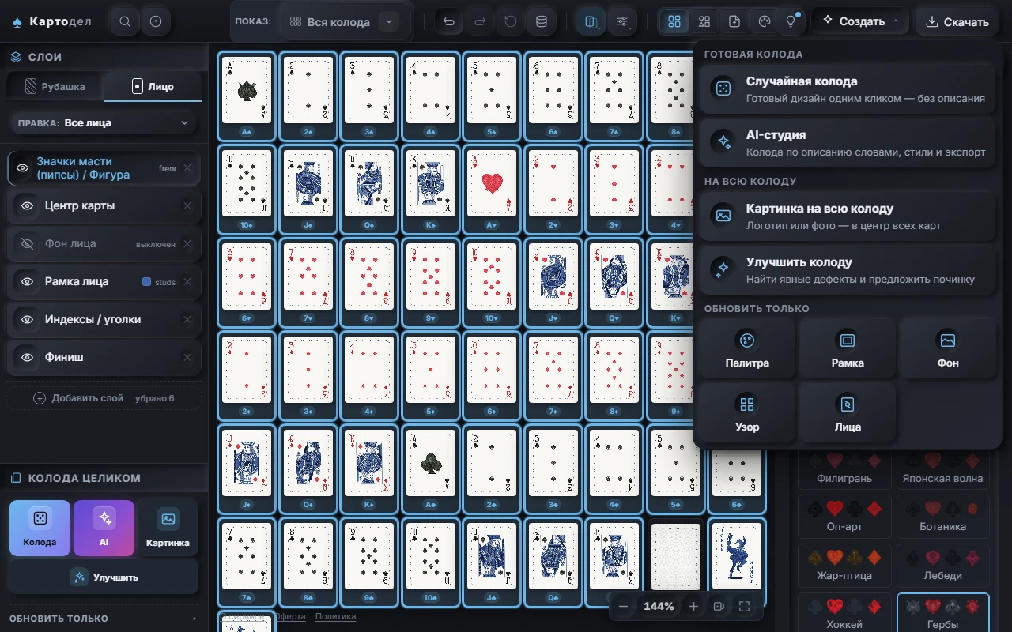
Task: Choose the AI-студия menu entry
Action: point(847,142)
